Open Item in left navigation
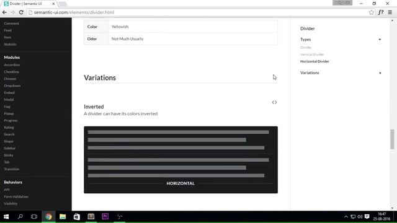 click(7, 37)
